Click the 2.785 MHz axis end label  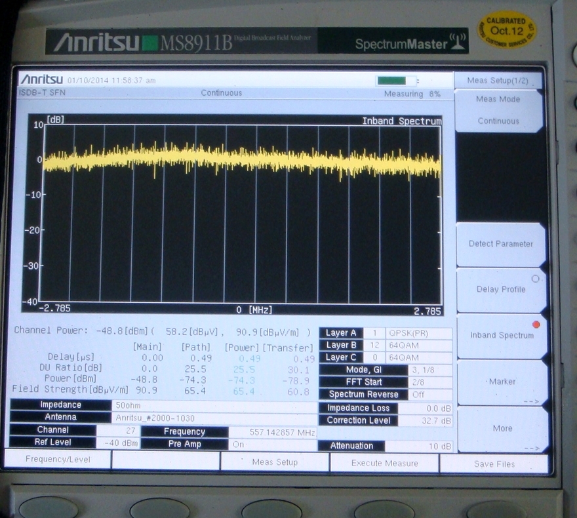click(428, 311)
